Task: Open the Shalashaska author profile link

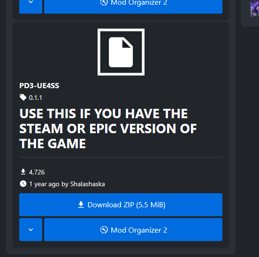Action: 88,184
